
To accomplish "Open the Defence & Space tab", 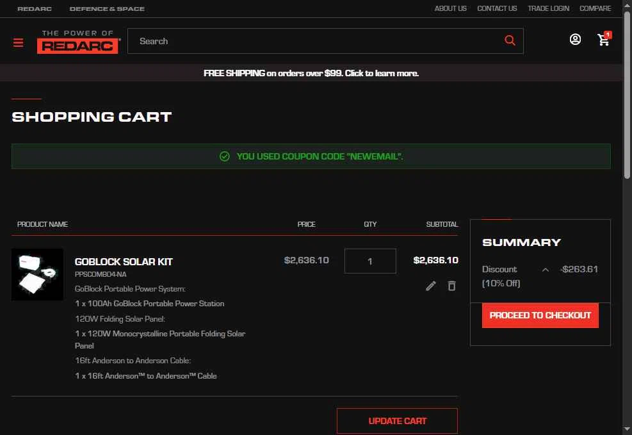I will coord(107,8).
